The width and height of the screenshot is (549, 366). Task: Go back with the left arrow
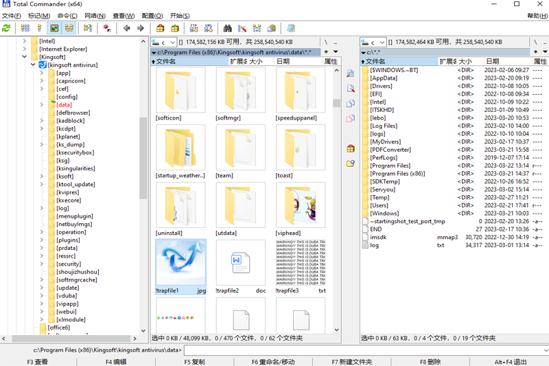click(x=126, y=28)
